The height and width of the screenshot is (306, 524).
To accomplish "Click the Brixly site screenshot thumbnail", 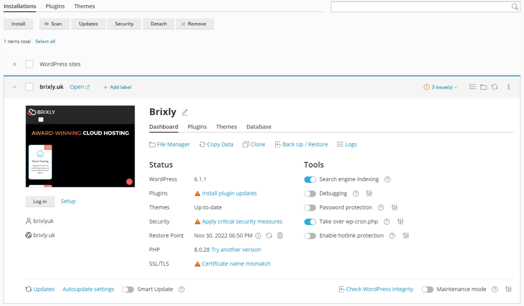I will click(80, 146).
